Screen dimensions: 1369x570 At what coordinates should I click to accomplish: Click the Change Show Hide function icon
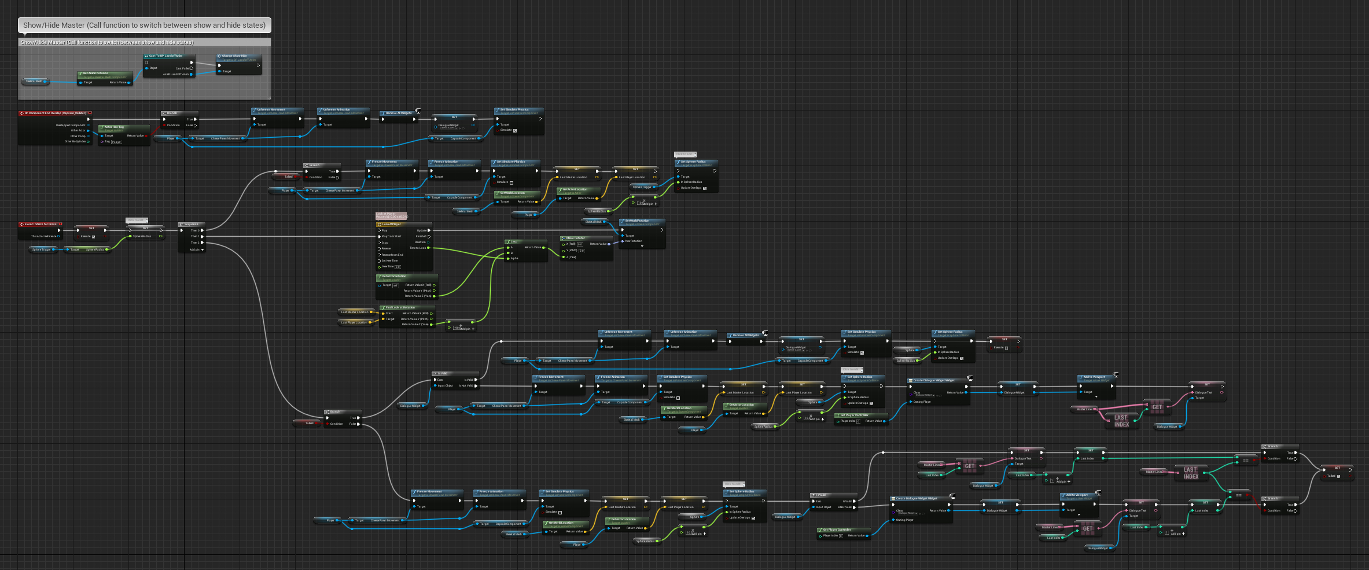219,56
